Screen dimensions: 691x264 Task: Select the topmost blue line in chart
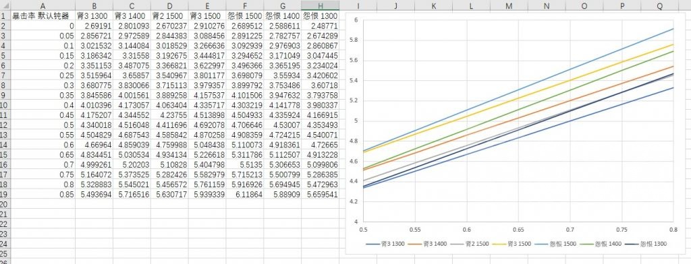[518, 90]
